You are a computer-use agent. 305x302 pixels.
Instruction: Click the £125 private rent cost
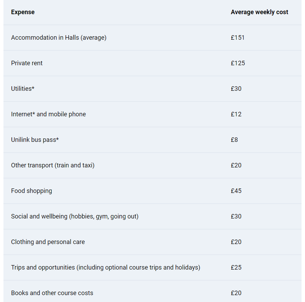[238, 63]
